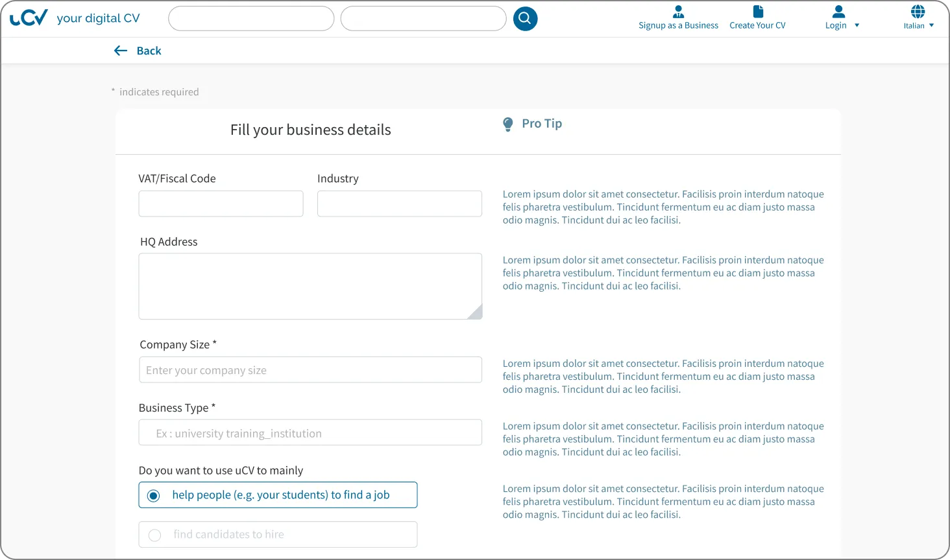
Task: Open Create Your CV text link
Action: (x=757, y=26)
